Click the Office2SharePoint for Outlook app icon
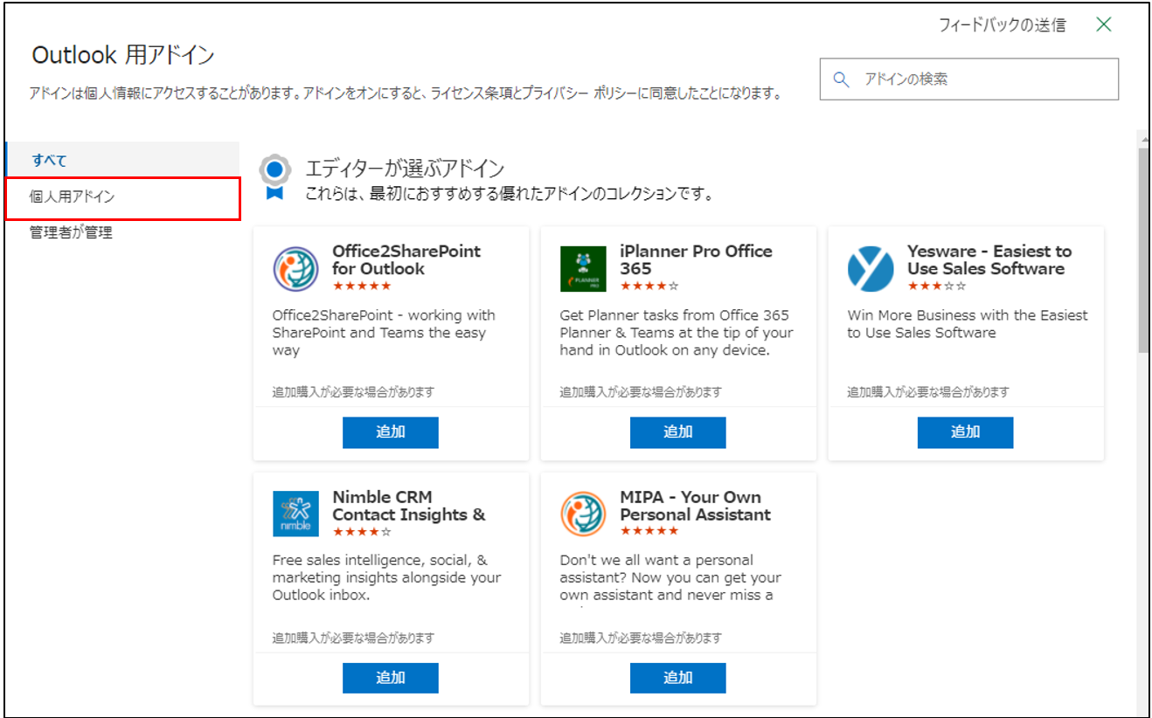Viewport: 1152px width, 718px height. coord(295,269)
